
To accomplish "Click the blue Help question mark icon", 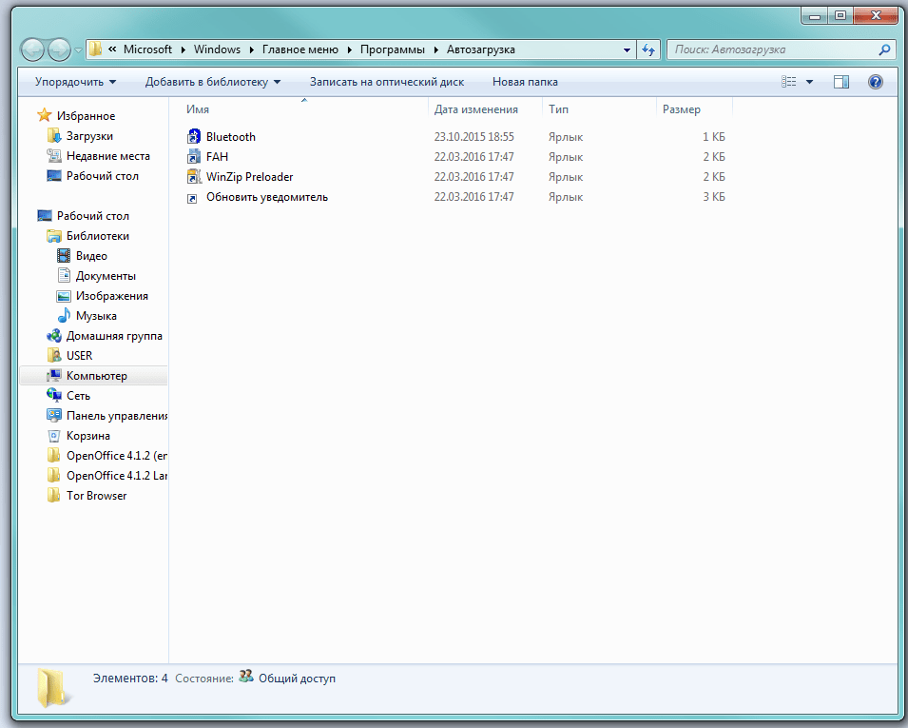I will click(876, 82).
